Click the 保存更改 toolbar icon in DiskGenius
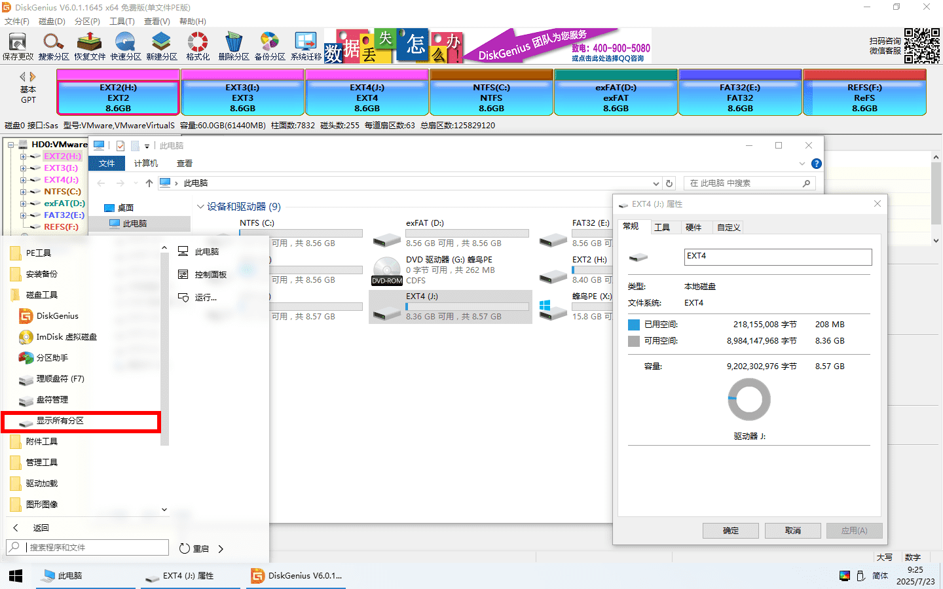This screenshot has width=943, height=589. click(x=18, y=46)
